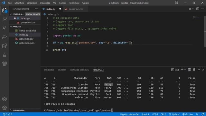
Task: Switch to the Problemi panel tab
Action: tap(49, 70)
